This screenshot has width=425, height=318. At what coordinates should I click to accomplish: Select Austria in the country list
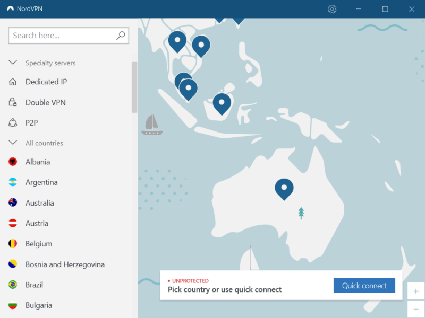(37, 223)
